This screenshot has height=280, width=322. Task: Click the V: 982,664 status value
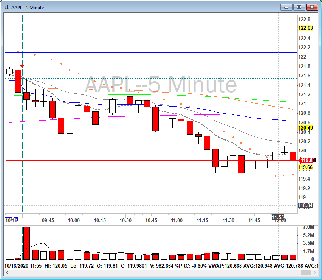click(162, 266)
